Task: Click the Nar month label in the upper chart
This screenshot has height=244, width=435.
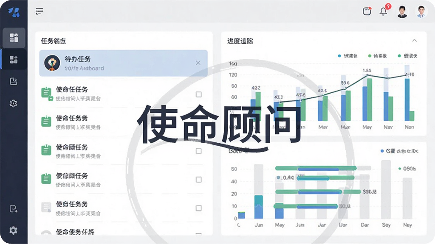Action: click(x=388, y=127)
